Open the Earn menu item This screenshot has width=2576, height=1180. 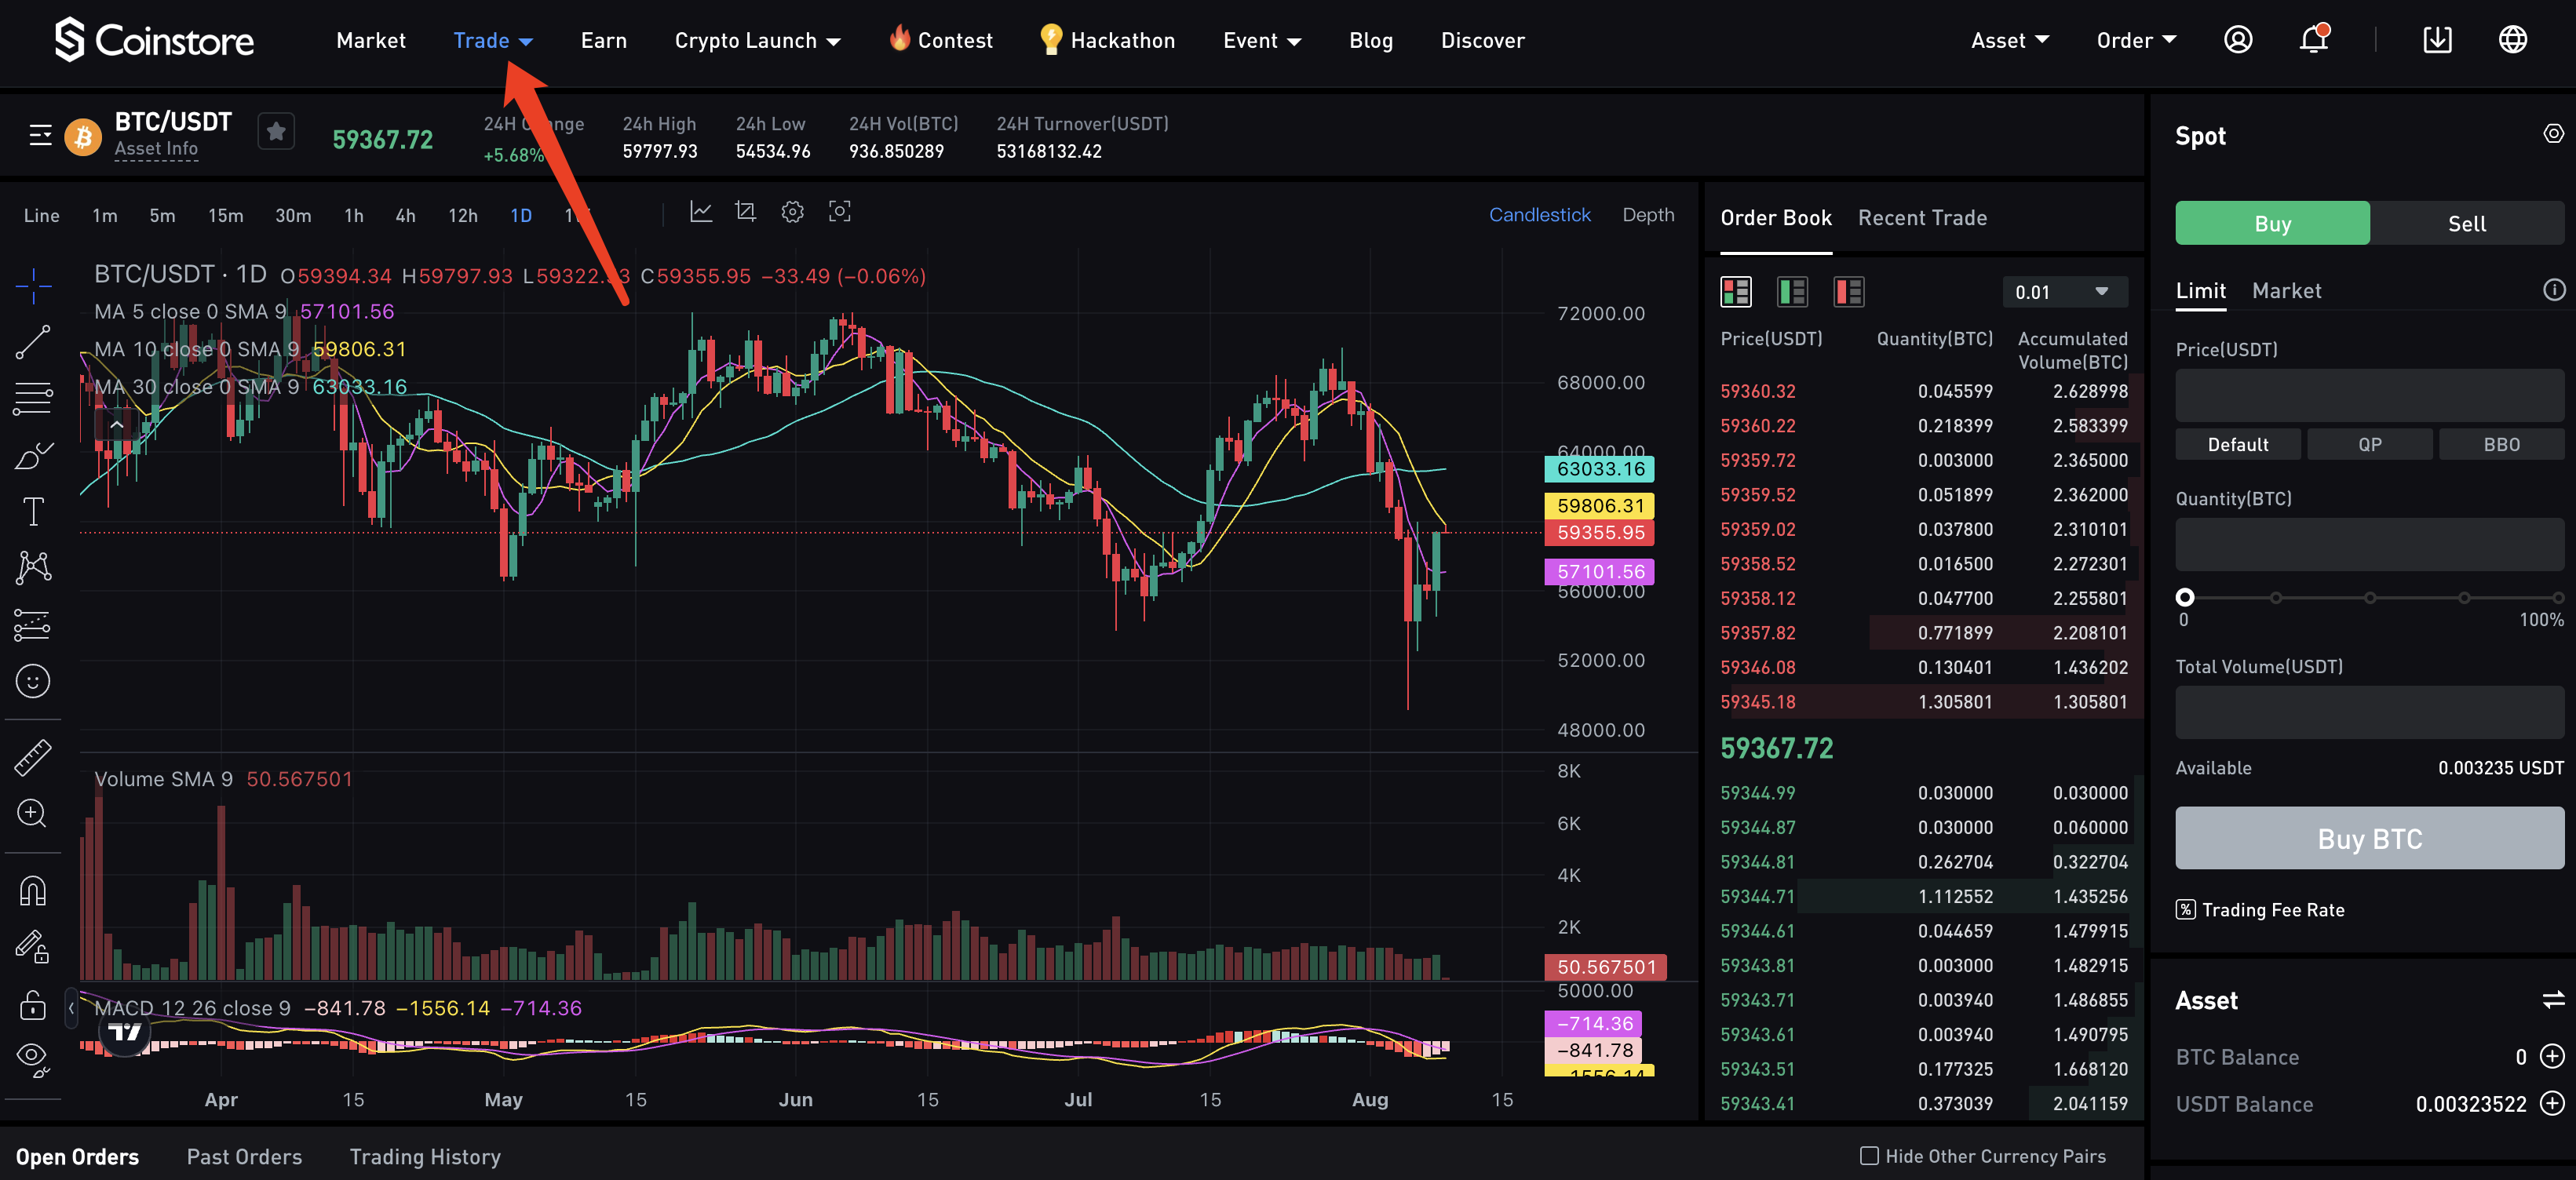pyautogui.click(x=604, y=41)
